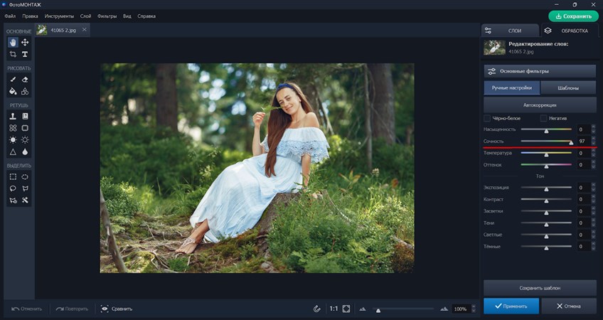
Task: Select the Stamp tool under Ретушь
Action: [x=13, y=116]
